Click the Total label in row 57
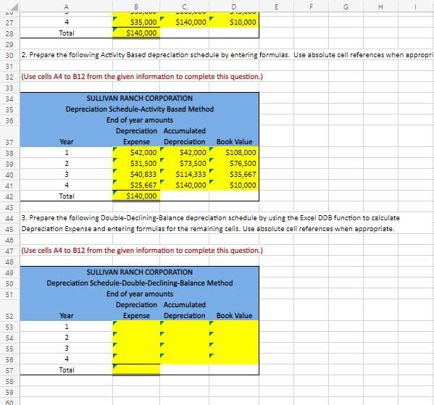434x405 pixels. 67,369
